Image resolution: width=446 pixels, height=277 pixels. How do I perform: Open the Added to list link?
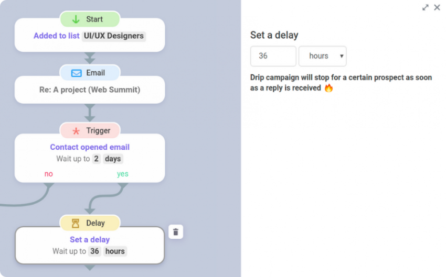coord(57,36)
